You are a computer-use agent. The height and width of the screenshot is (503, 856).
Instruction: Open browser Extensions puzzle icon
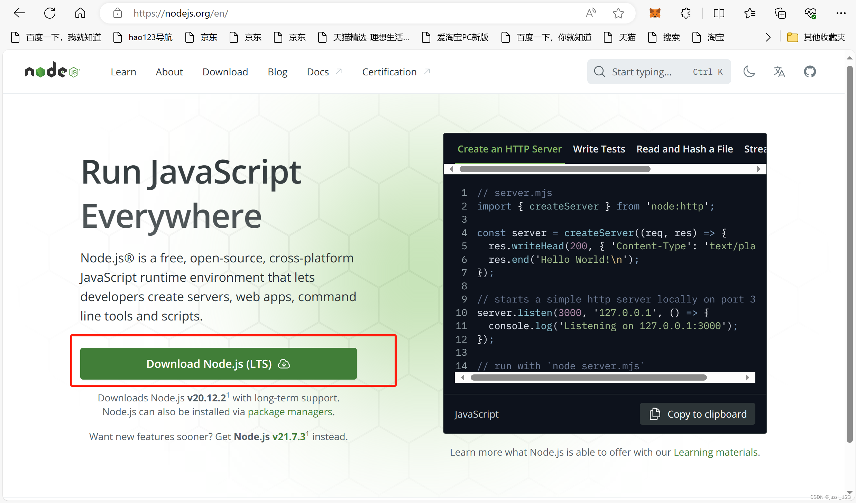[x=685, y=13]
